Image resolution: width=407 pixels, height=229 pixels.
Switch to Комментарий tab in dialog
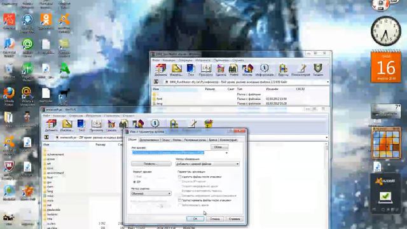[228, 140]
